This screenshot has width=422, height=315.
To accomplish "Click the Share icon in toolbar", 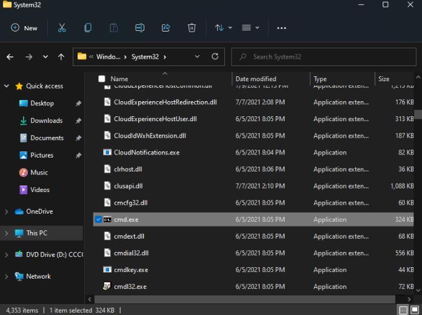I will [x=166, y=28].
